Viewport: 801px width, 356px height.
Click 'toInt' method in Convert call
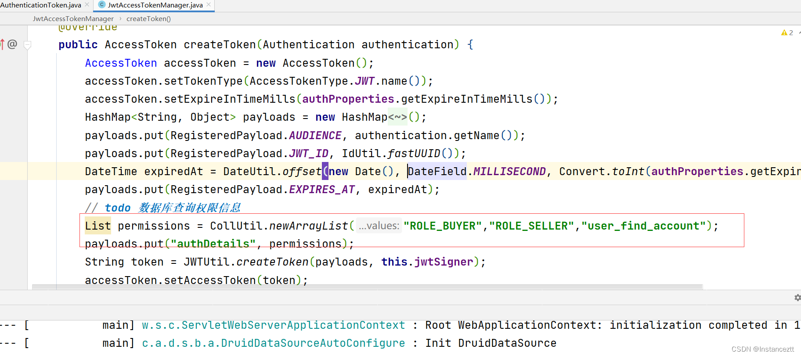(x=628, y=172)
